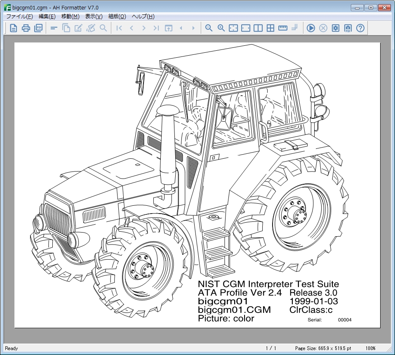The width and height of the screenshot is (395, 355).
Task: Click the Zoom out magnifier icon
Action: pyautogui.click(x=209, y=28)
